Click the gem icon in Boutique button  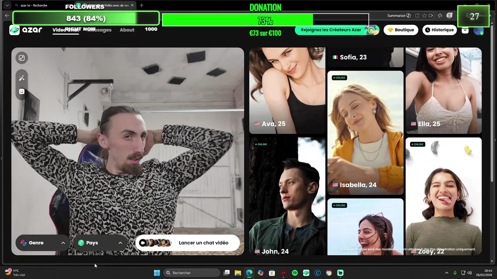pos(390,30)
